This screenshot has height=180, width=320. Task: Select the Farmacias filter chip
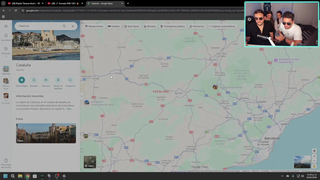pyautogui.click(x=197, y=26)
